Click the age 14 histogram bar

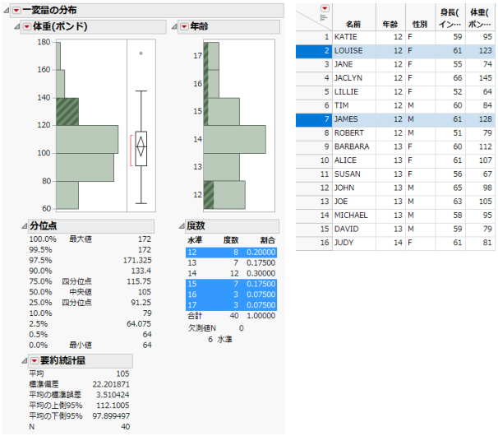tap(235, 139)
